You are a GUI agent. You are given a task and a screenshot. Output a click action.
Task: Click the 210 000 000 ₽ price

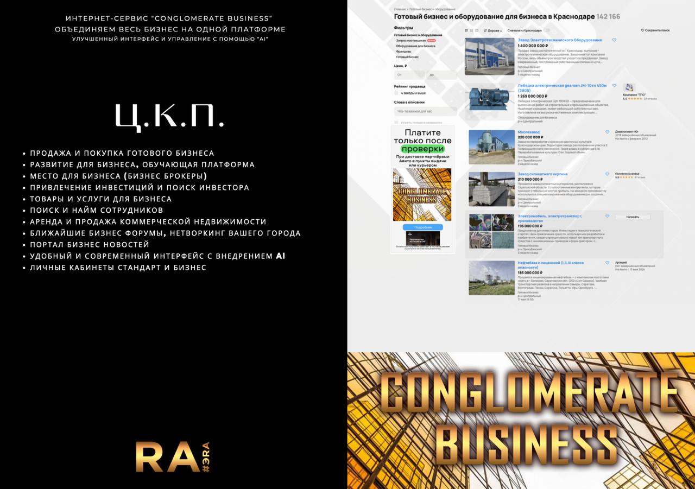coord(530,179)
